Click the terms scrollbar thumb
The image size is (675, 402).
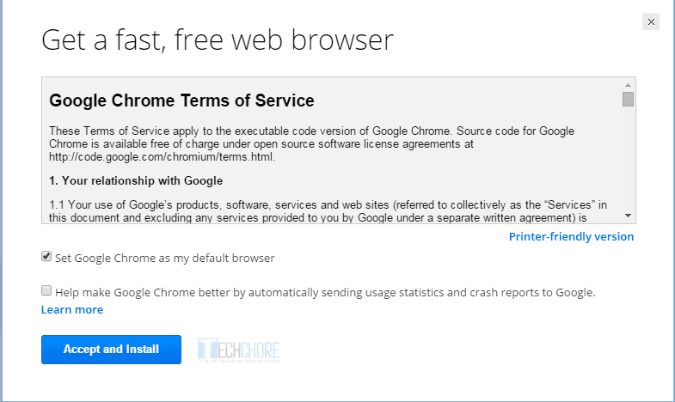[628, 99]
